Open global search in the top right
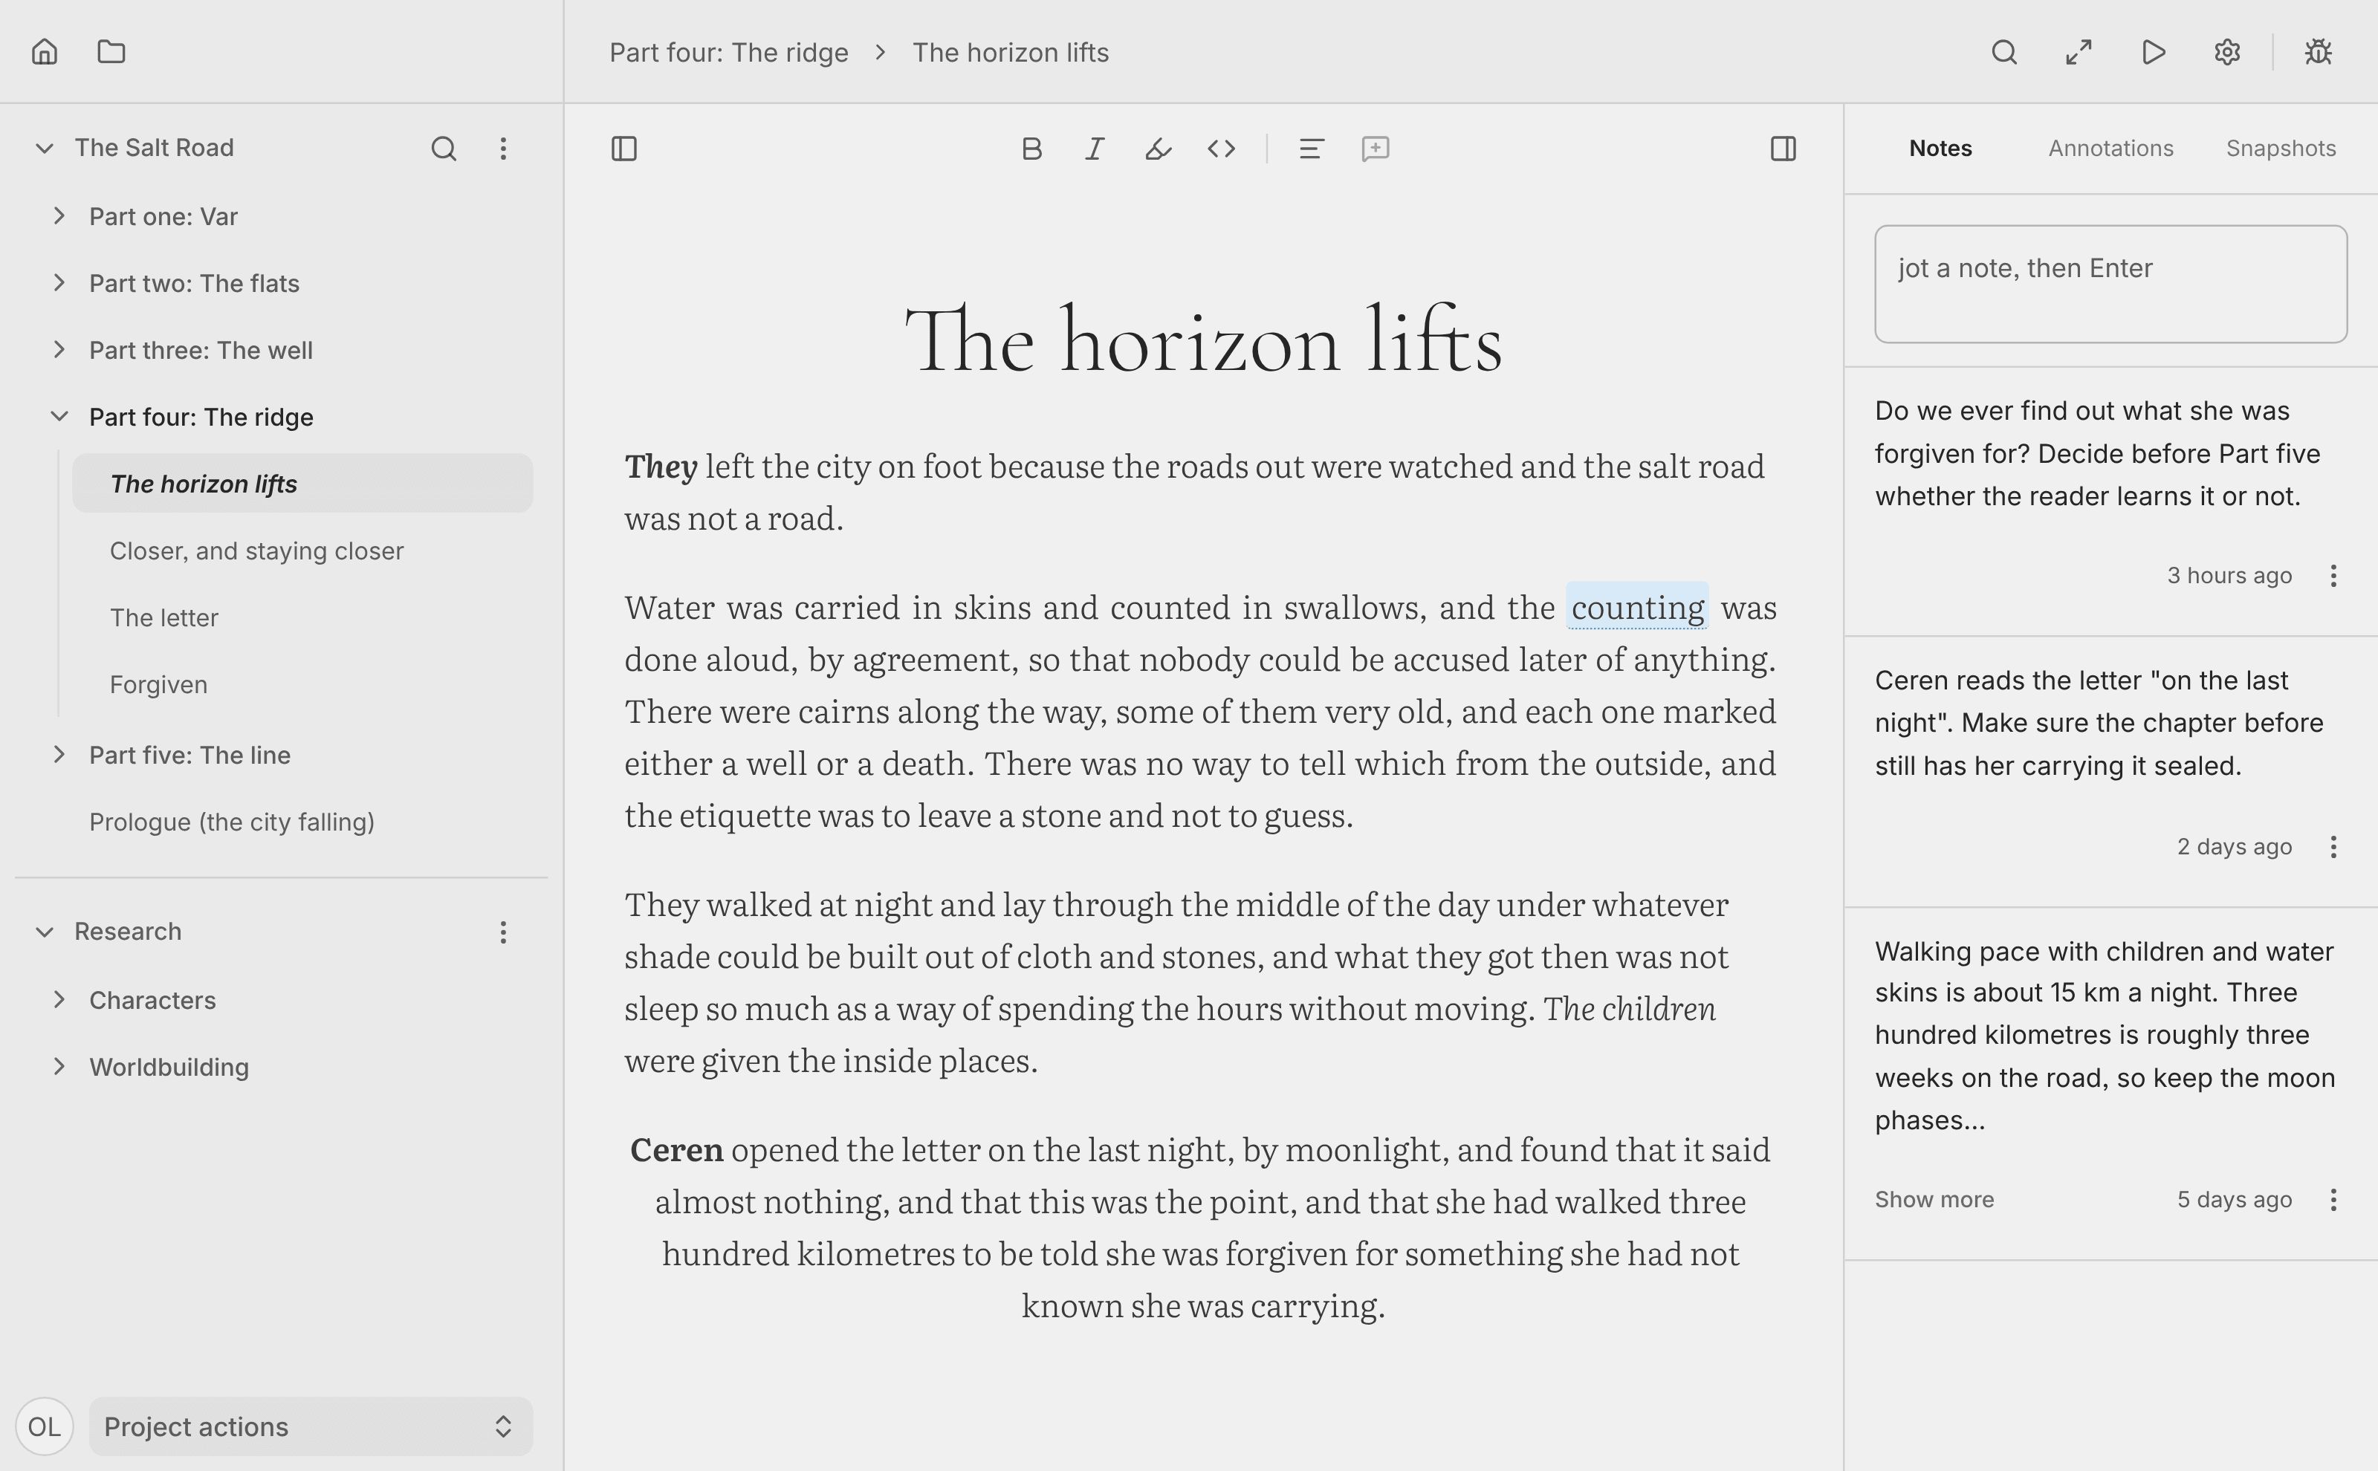 2004,51
